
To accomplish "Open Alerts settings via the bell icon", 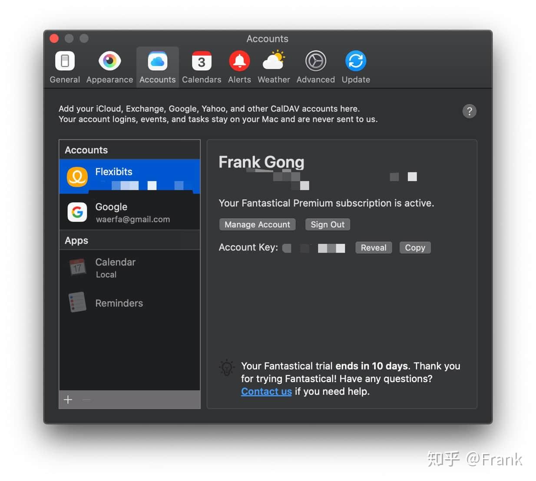I will click(x=239, y=66).
